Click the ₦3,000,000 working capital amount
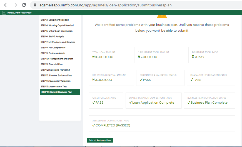This screenshot has width=242, height=147. pos(102,80)
